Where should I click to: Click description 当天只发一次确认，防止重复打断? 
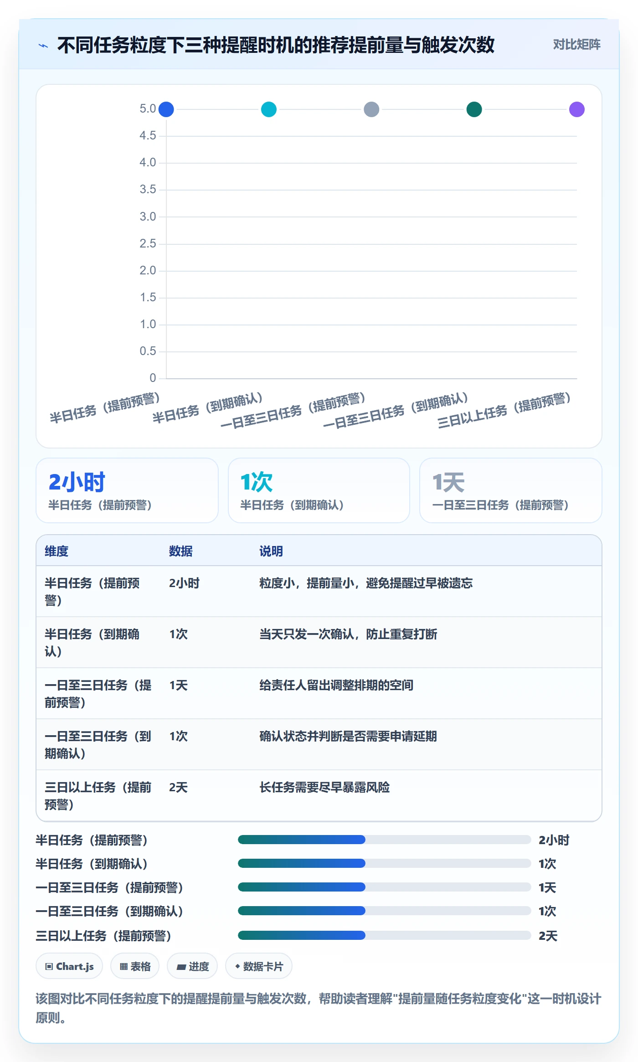point(348,634)
